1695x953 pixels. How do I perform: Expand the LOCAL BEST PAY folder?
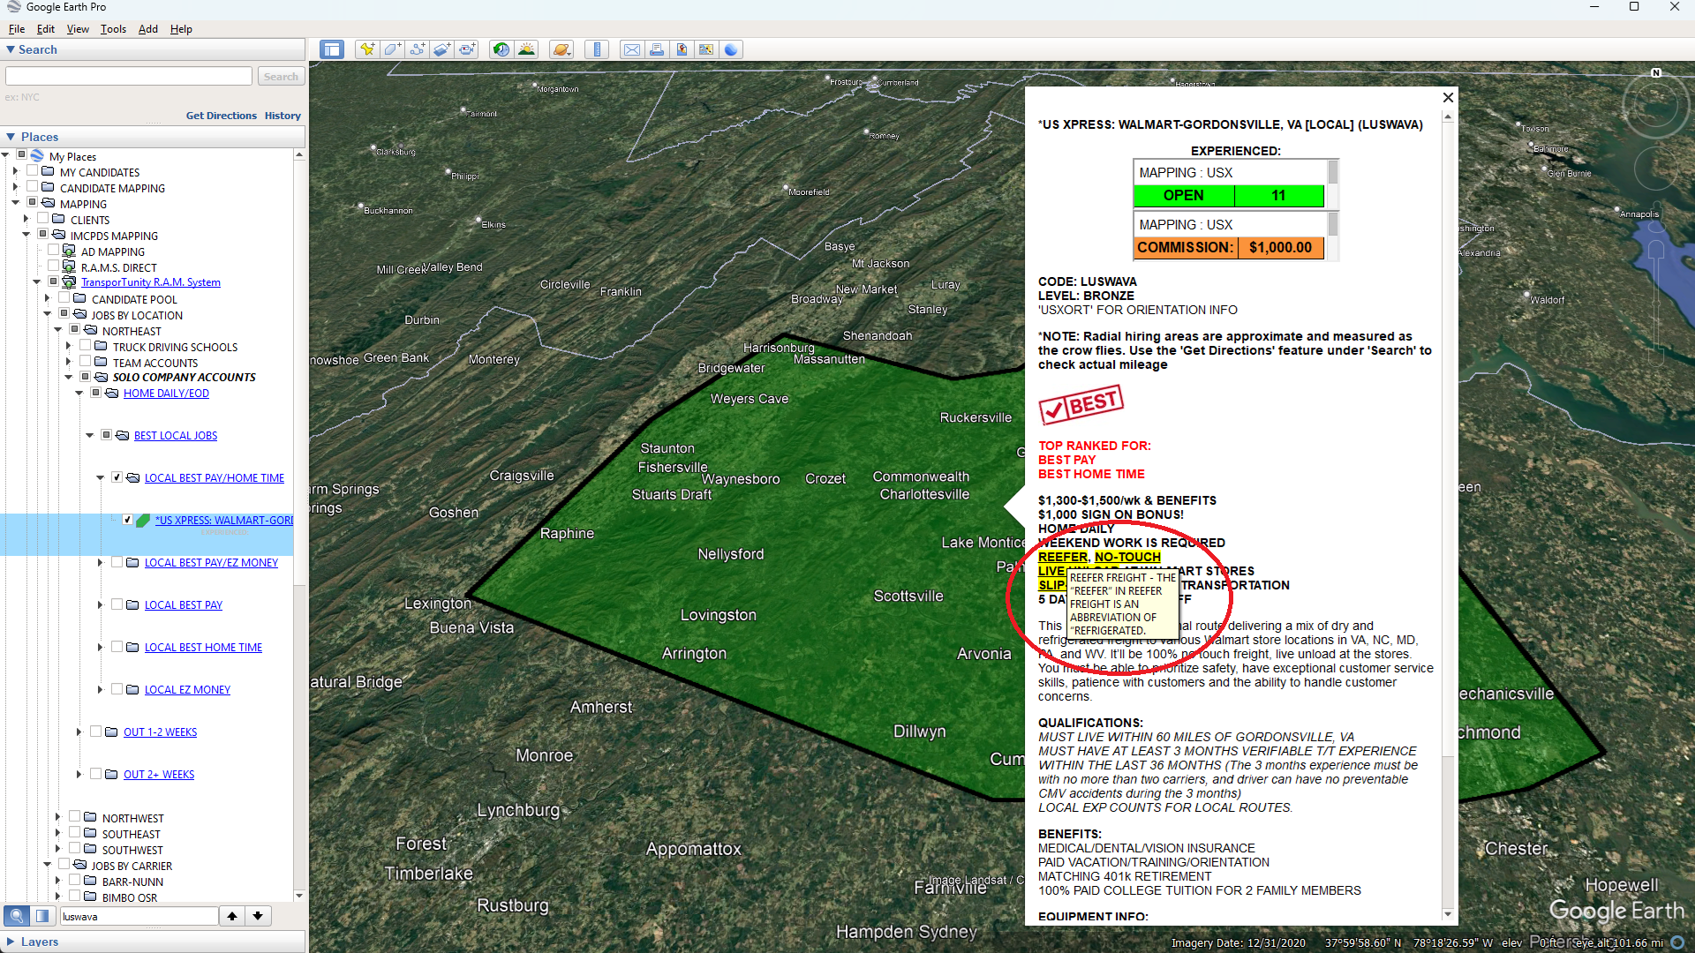[100, 604]
